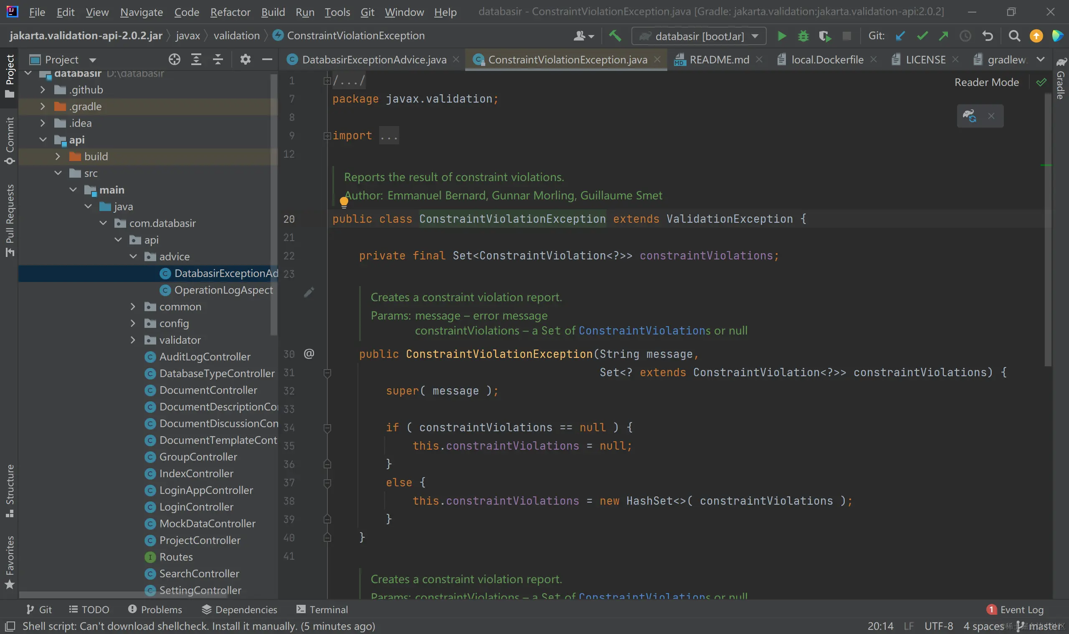This screenshot has width=1069, height=634.
Task: Toggle fold on the import statement
Action: tap(327, 136)
